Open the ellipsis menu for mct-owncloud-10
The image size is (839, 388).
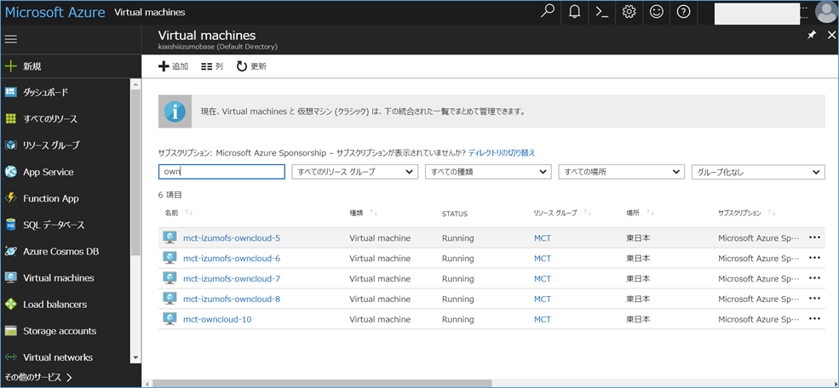click(x=814, y=319)
